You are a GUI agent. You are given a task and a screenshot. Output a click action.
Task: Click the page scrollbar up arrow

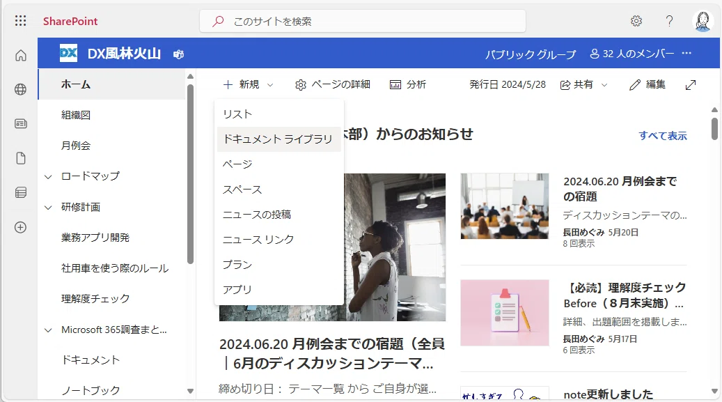point(714,109)
